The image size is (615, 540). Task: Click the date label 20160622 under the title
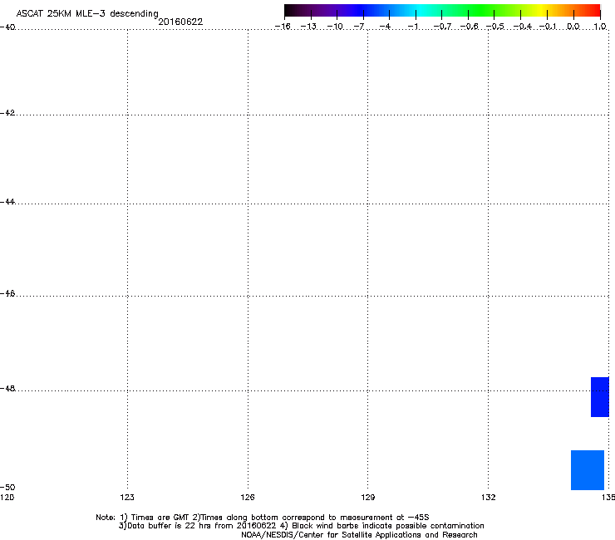pos(180,22)
